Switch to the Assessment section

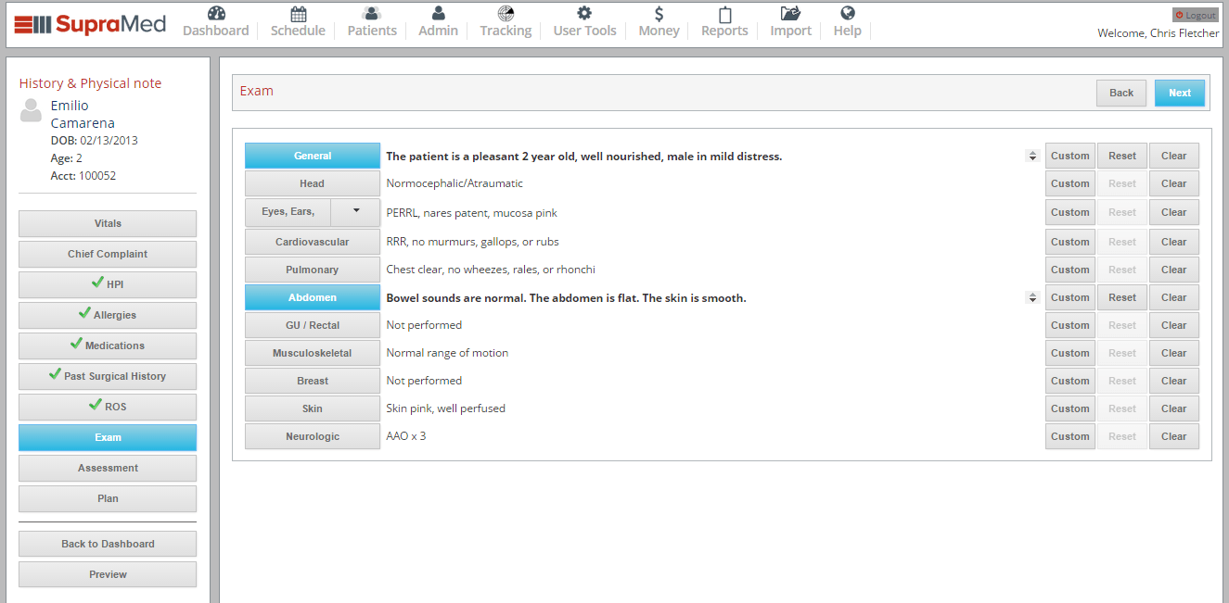click(x=108, y=468)
